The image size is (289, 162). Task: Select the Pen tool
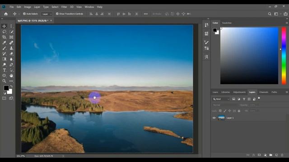click(x=11, y=65)
